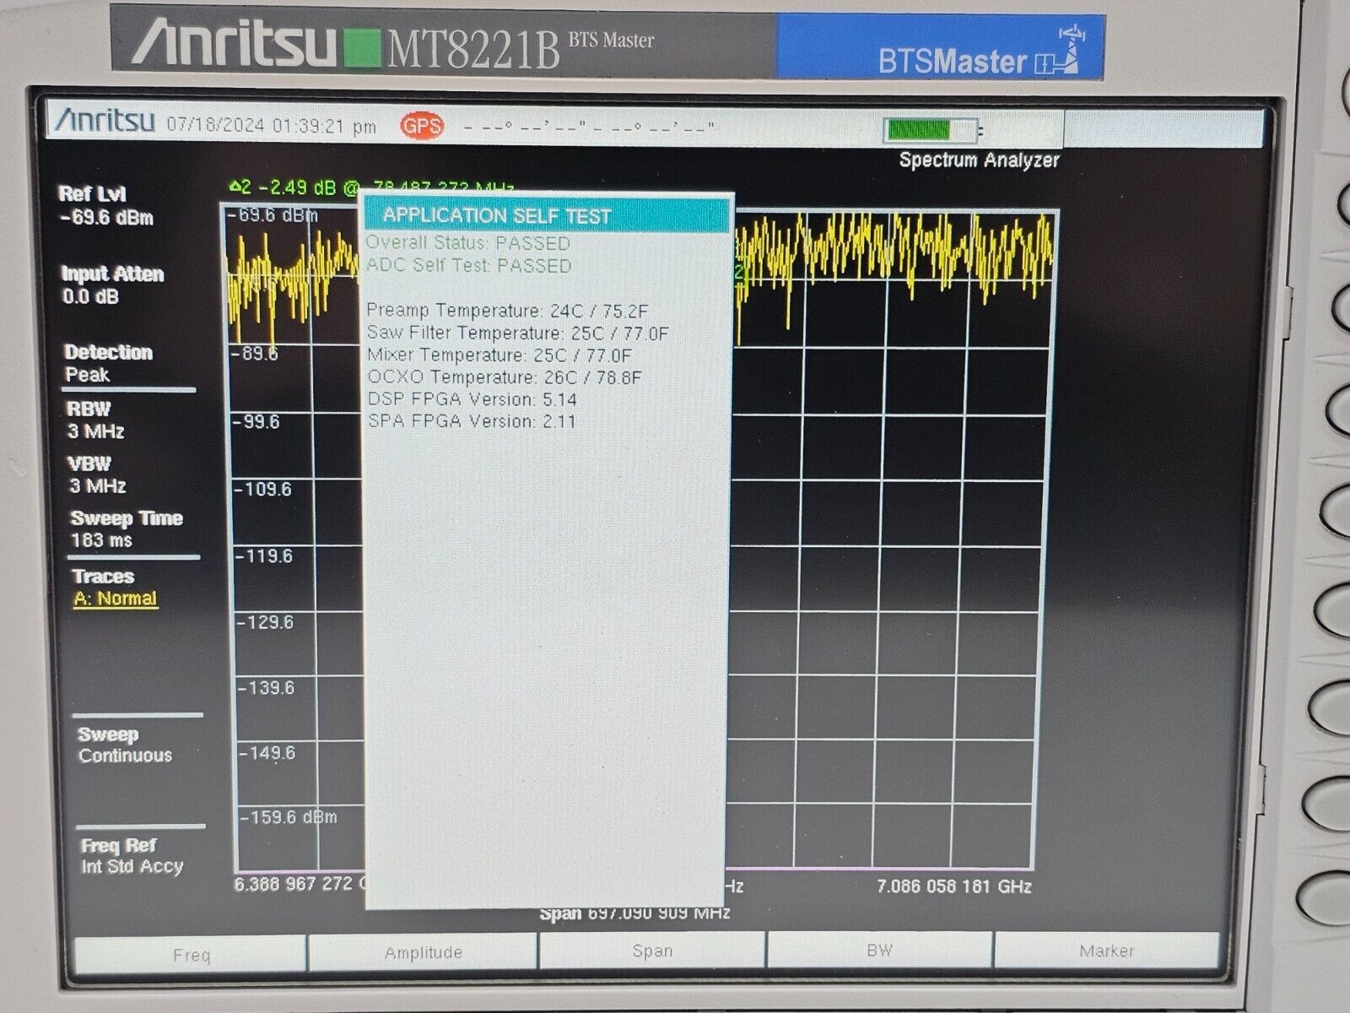
Task: Click the 'SPA FPGA Version: 2.11' line
Action: pyautogui.click(x=472, y=421)
